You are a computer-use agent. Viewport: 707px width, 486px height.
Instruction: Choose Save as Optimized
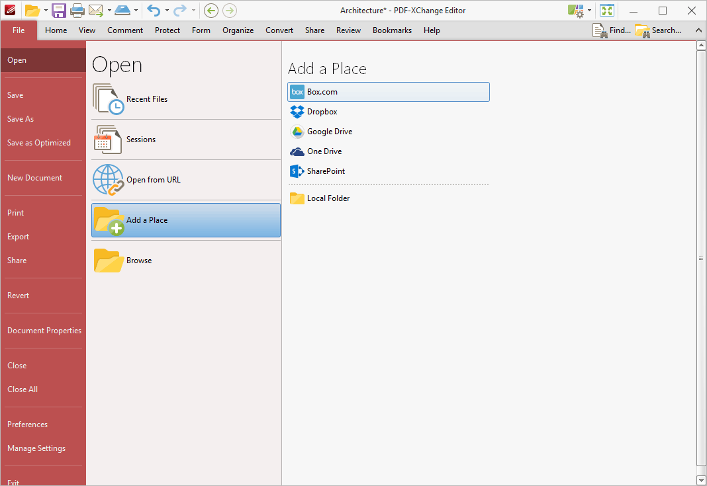point(43,143)
